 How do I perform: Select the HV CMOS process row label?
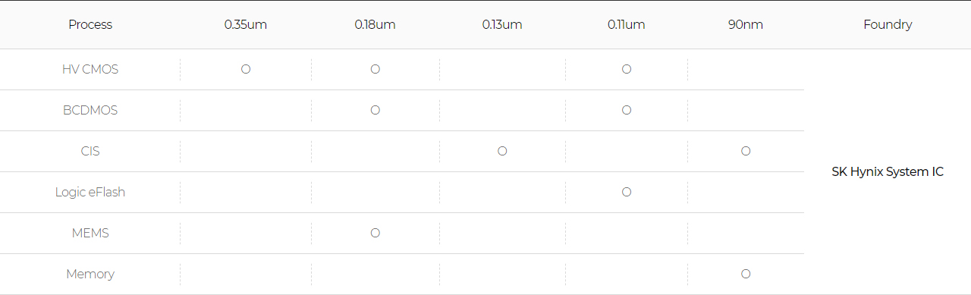90,69
